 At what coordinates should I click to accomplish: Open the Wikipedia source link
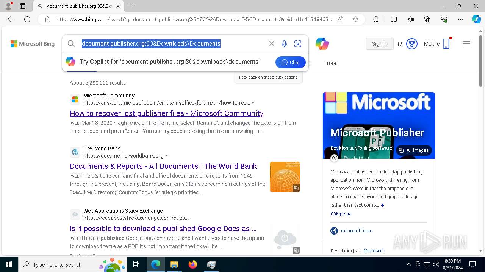341,214
